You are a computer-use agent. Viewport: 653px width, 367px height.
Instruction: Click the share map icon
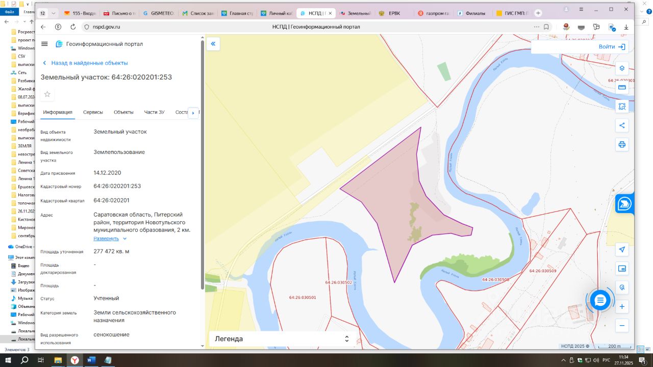tap(622, 125)
